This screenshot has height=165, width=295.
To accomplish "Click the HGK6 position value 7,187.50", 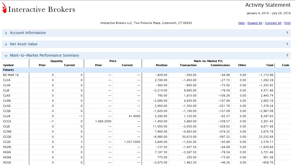I will click(x=161, y=152).
